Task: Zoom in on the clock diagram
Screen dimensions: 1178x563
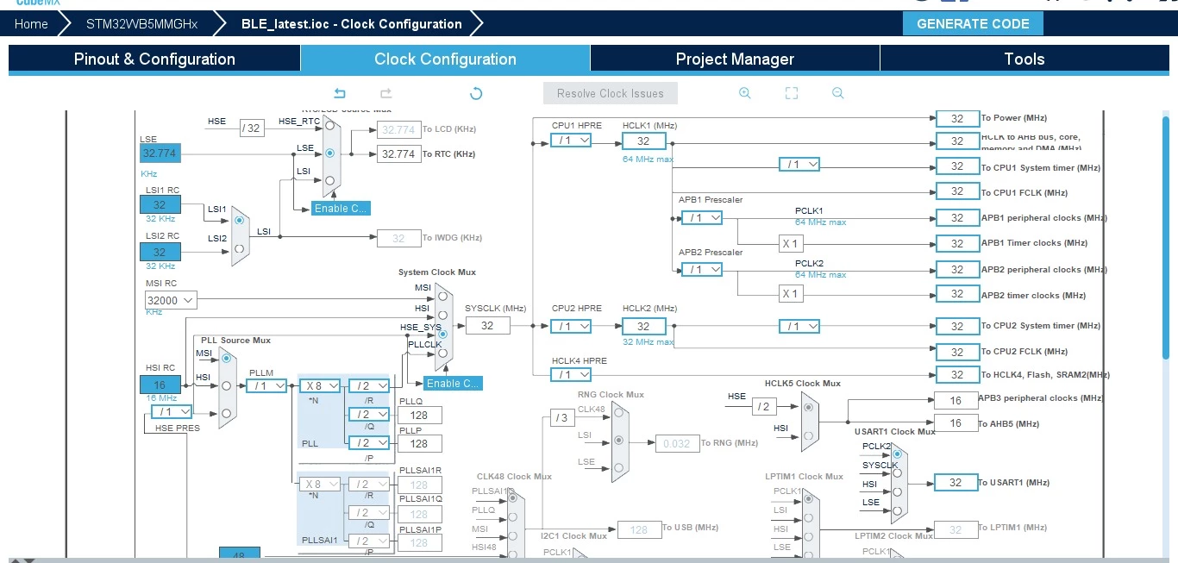Action: pyautogui.click(x=745, y=93)
